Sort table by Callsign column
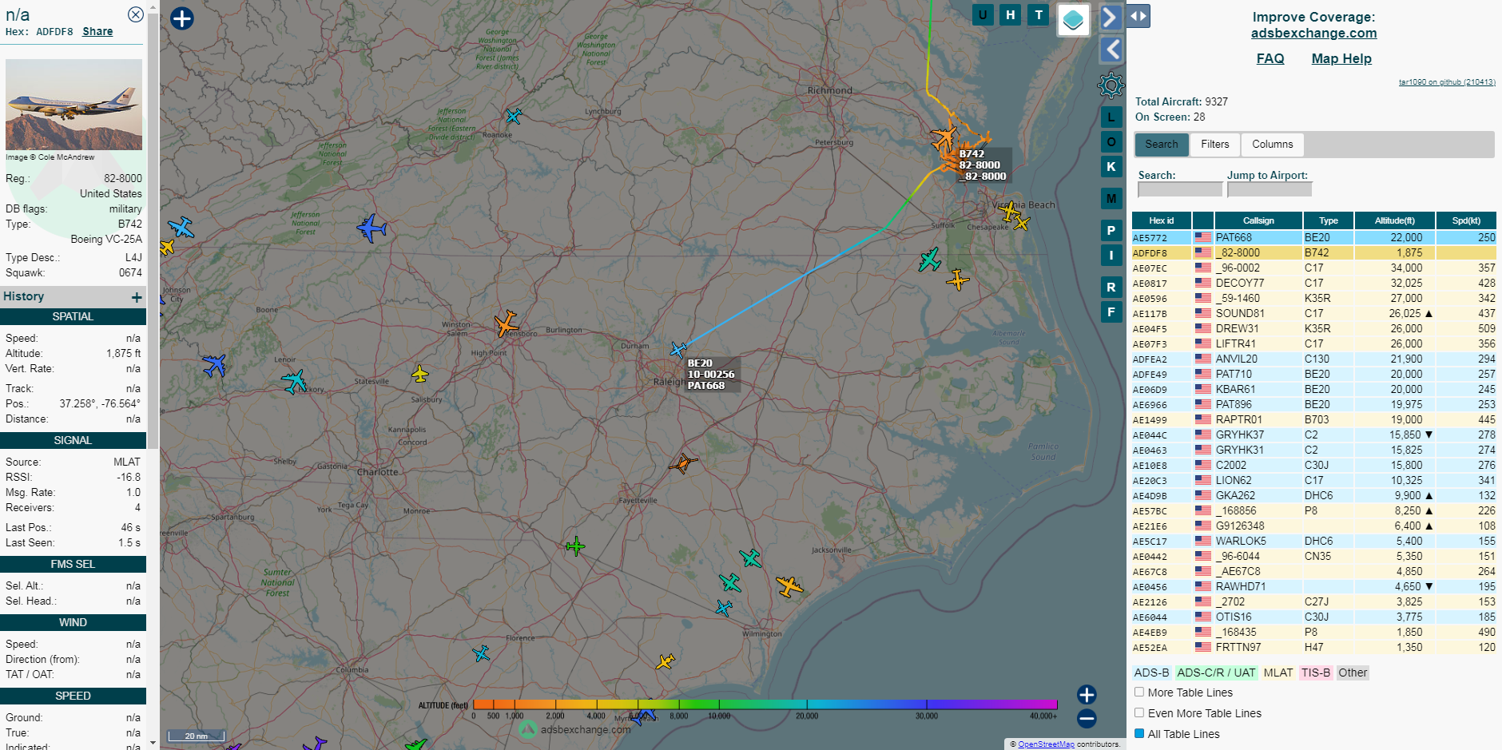This screenshot has width=1502, height=750. pos(1258,220)
